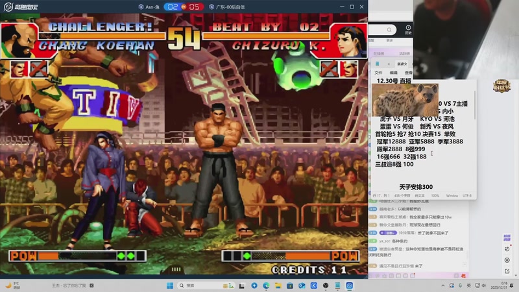Click the search box in the right panel
This screenshot has width=519, height=292.
click(x=383, y=30)
